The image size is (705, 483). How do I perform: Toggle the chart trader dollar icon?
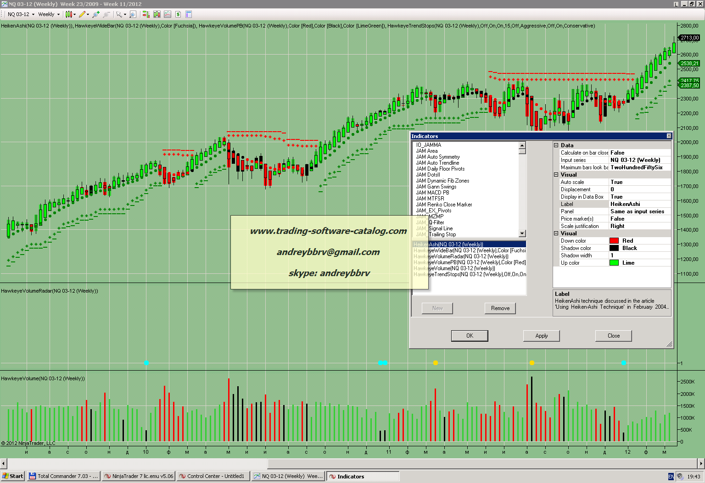click(x=178, y=14)
